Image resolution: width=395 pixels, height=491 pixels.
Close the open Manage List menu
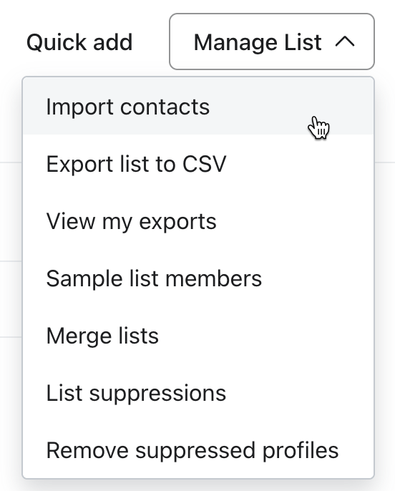(x=272, y=42)
